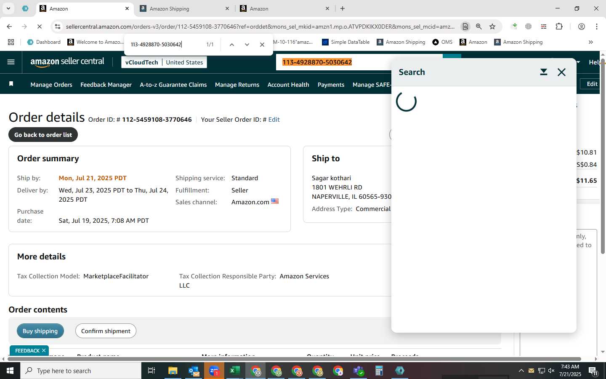Click the bookmark flag beside Manage Orders
This screenshot has height=379, width=606.
tap(11, 84)
